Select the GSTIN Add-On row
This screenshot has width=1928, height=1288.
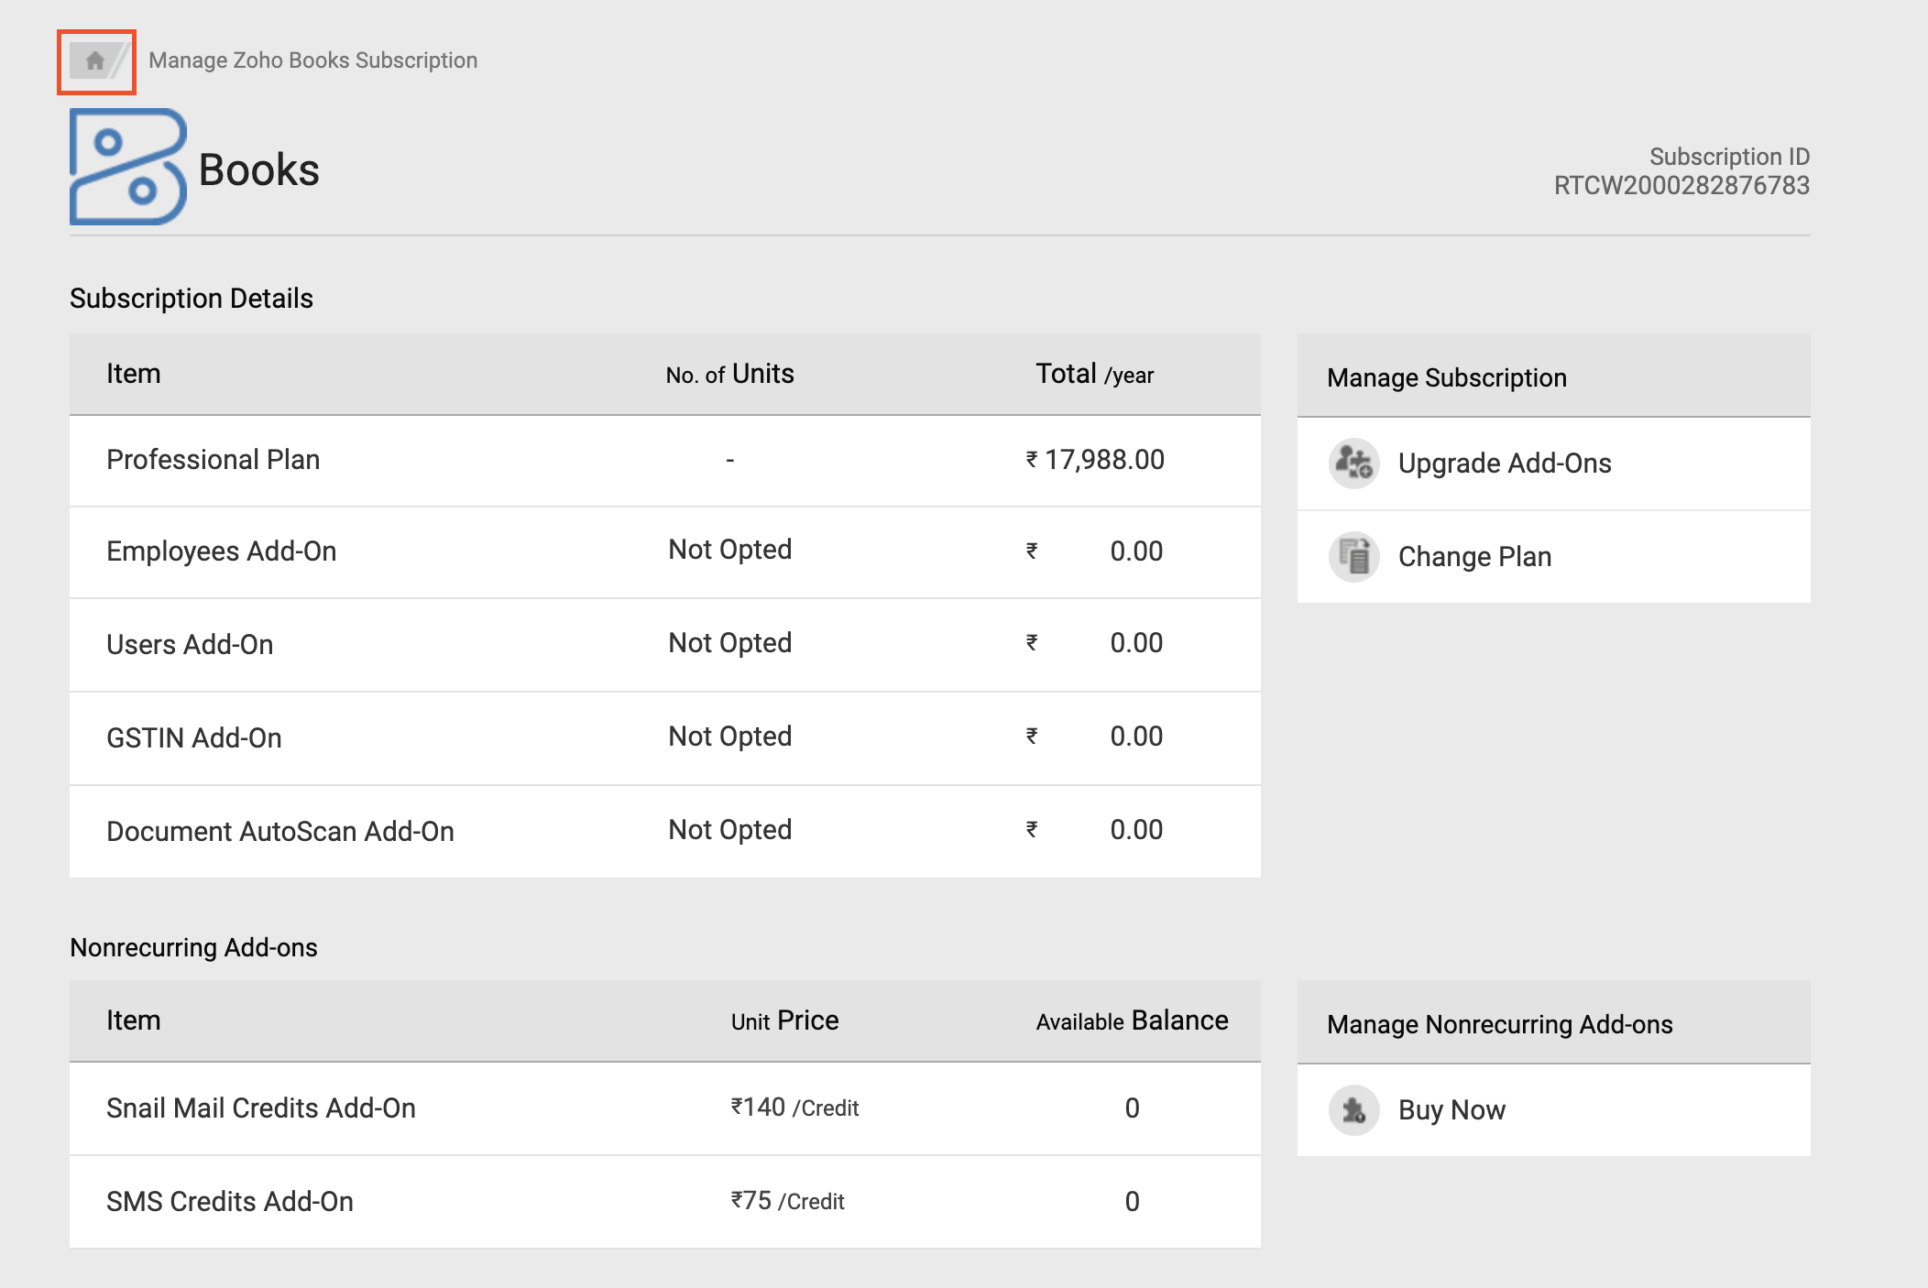[193, 738]
